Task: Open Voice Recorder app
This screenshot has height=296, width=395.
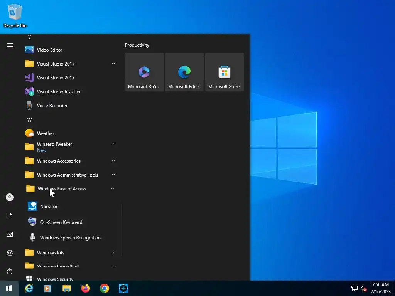Action: 71,106
